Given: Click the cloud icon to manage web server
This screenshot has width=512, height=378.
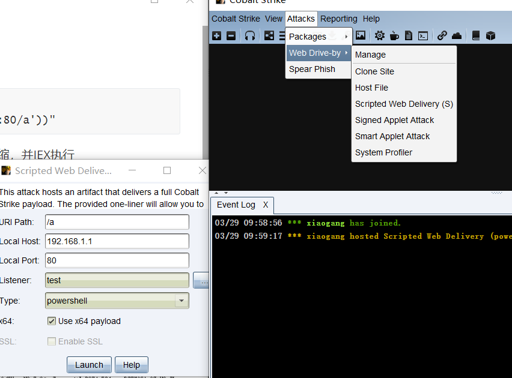Looking at the screenshot, I should (457, 35).
